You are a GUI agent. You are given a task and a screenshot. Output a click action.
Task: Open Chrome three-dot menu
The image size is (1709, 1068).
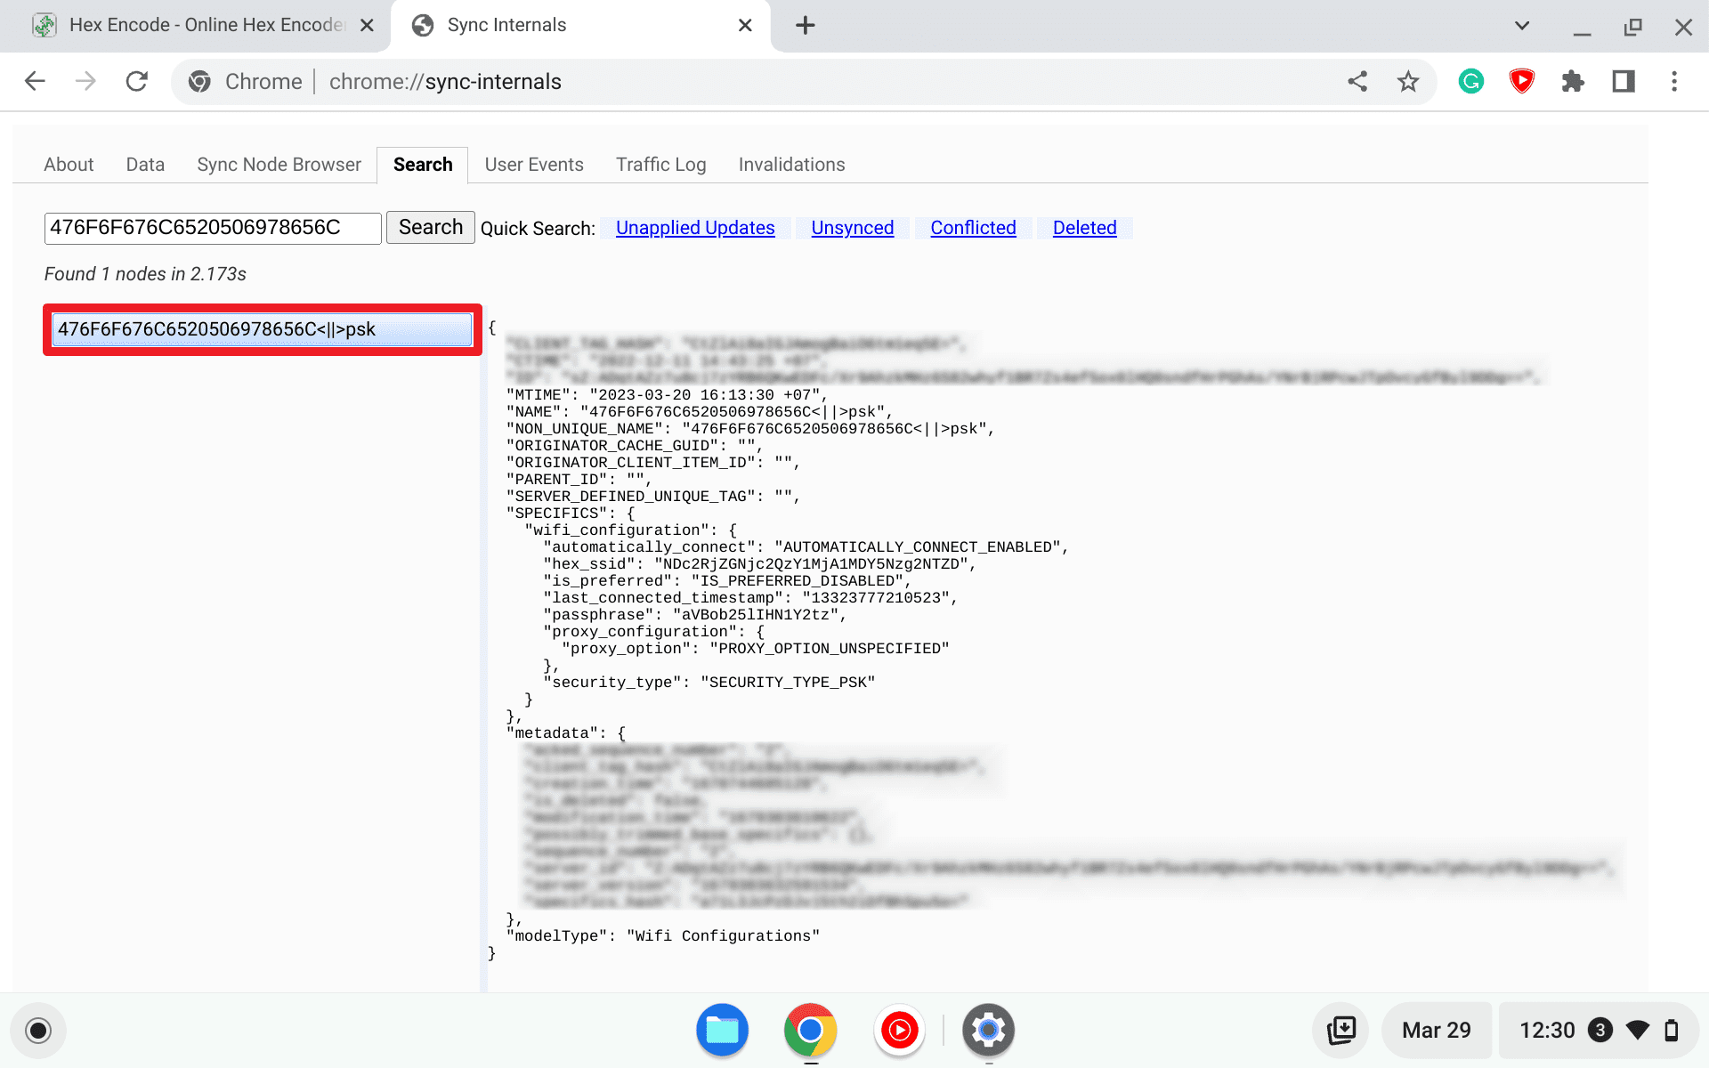(x=1674, y=81)
